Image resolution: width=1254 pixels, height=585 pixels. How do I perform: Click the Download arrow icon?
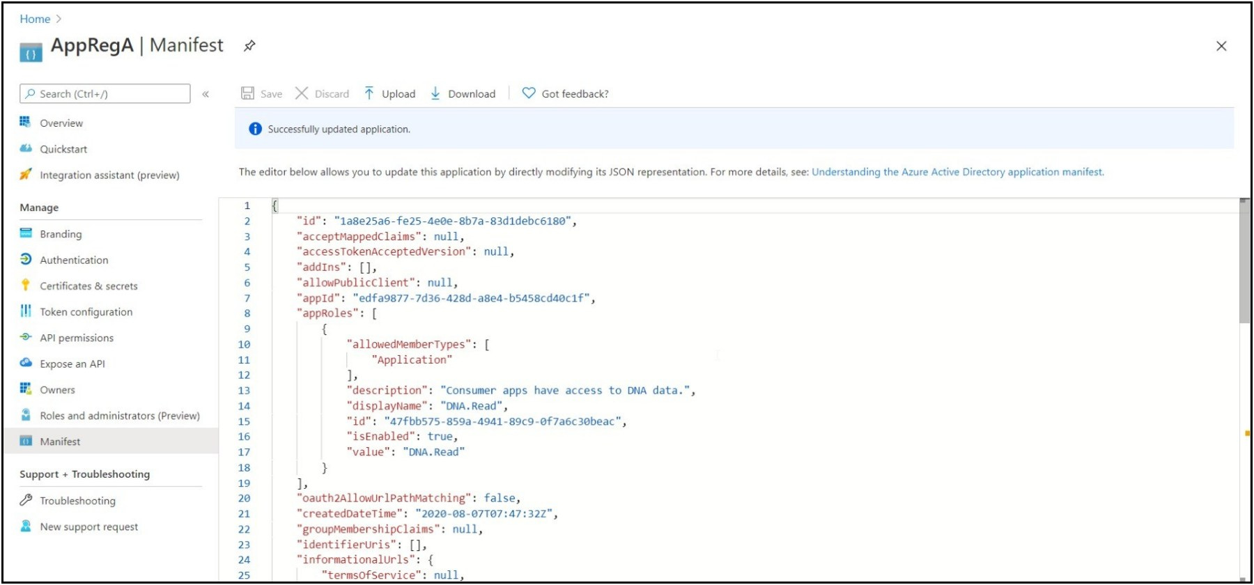pos(435,93)
